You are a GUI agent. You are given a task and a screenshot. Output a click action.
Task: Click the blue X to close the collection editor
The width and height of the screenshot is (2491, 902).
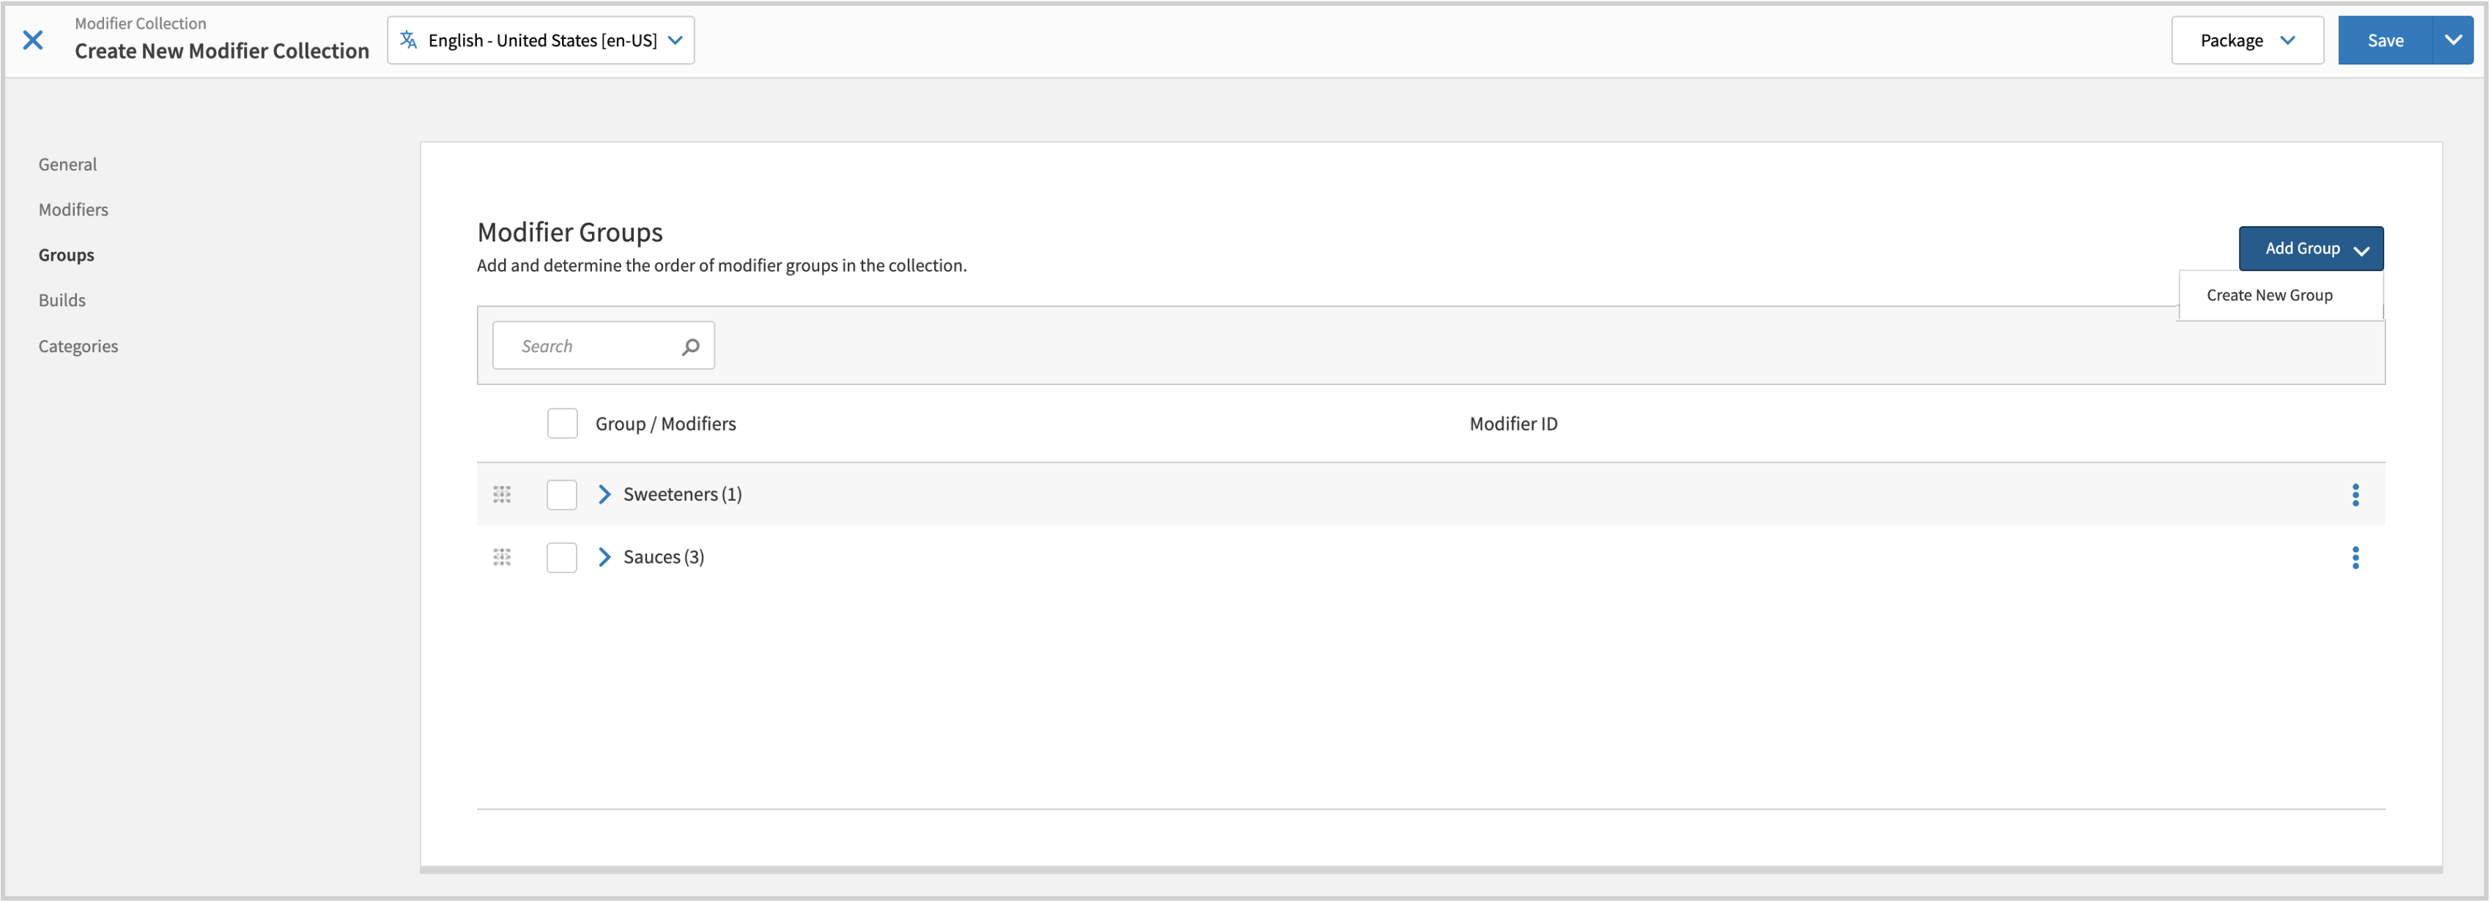[34, 40]
